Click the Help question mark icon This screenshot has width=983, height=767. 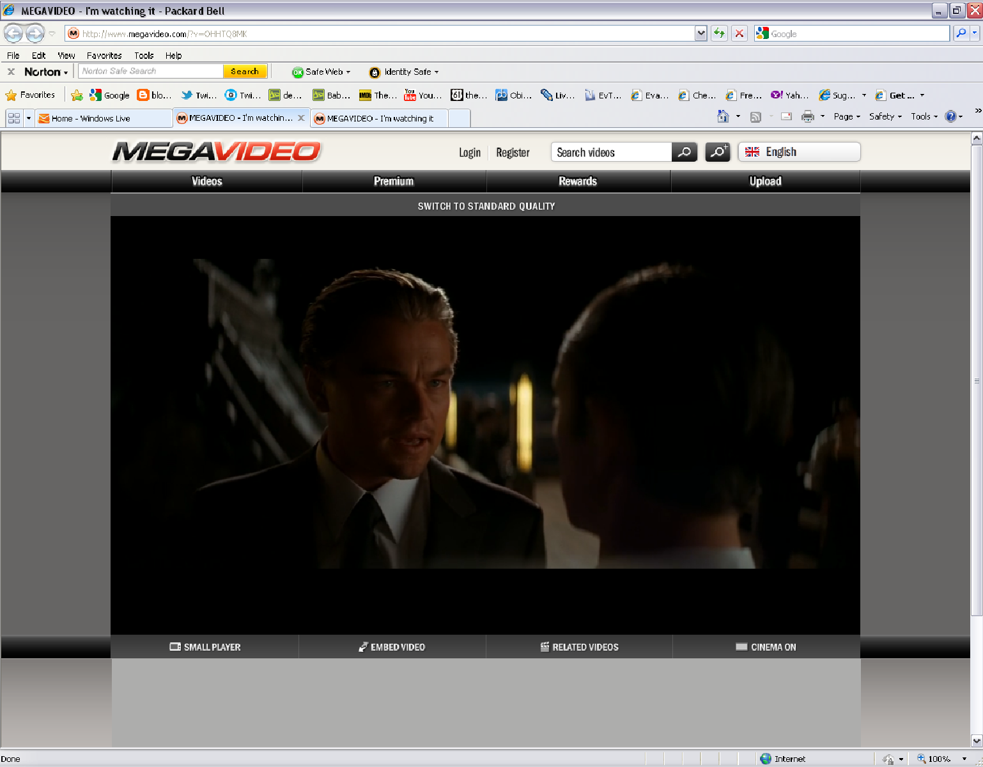pos(950,116)
